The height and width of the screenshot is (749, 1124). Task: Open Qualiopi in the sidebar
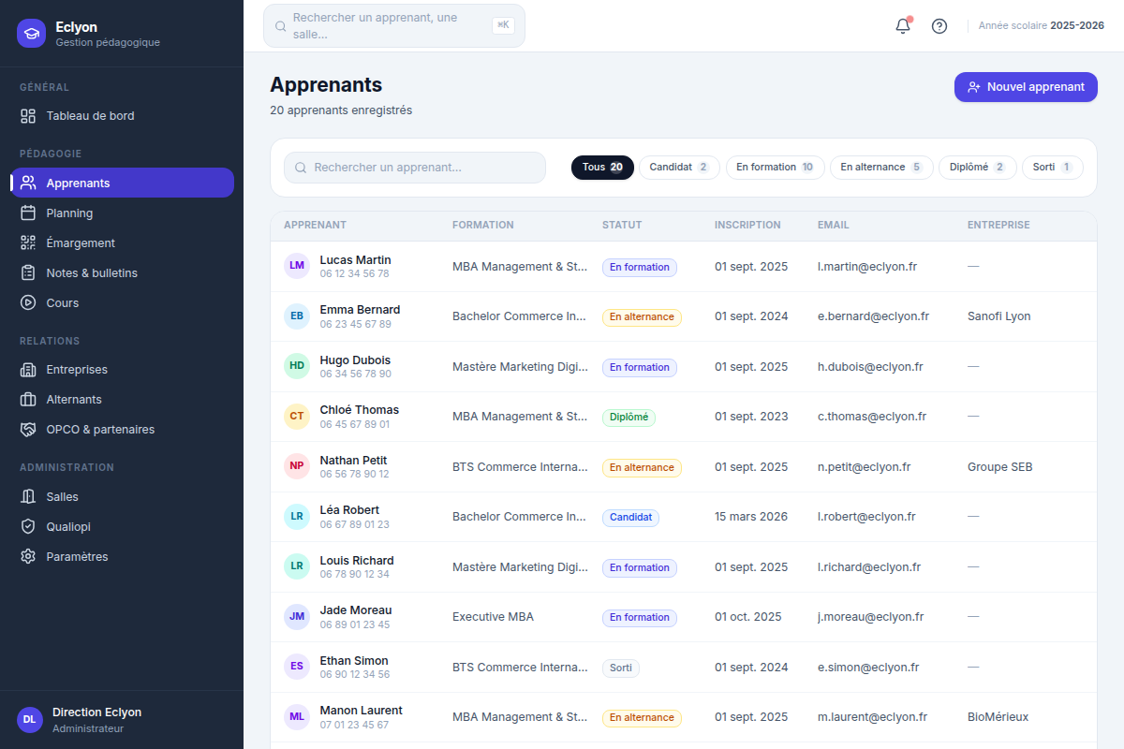(122, 526)
